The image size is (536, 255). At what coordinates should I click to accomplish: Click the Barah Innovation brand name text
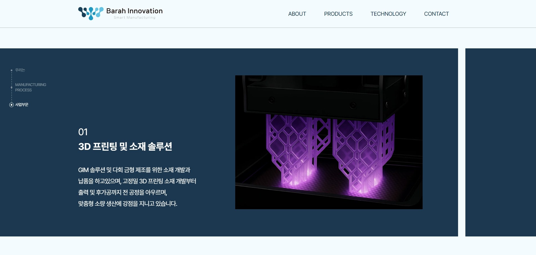(134, 11)
